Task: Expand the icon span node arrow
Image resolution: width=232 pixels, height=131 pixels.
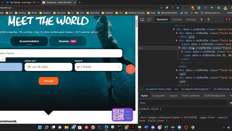Action: 182,52
